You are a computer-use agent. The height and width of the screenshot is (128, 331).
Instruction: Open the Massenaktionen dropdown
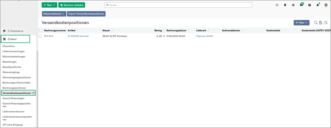tap(54, 14)
